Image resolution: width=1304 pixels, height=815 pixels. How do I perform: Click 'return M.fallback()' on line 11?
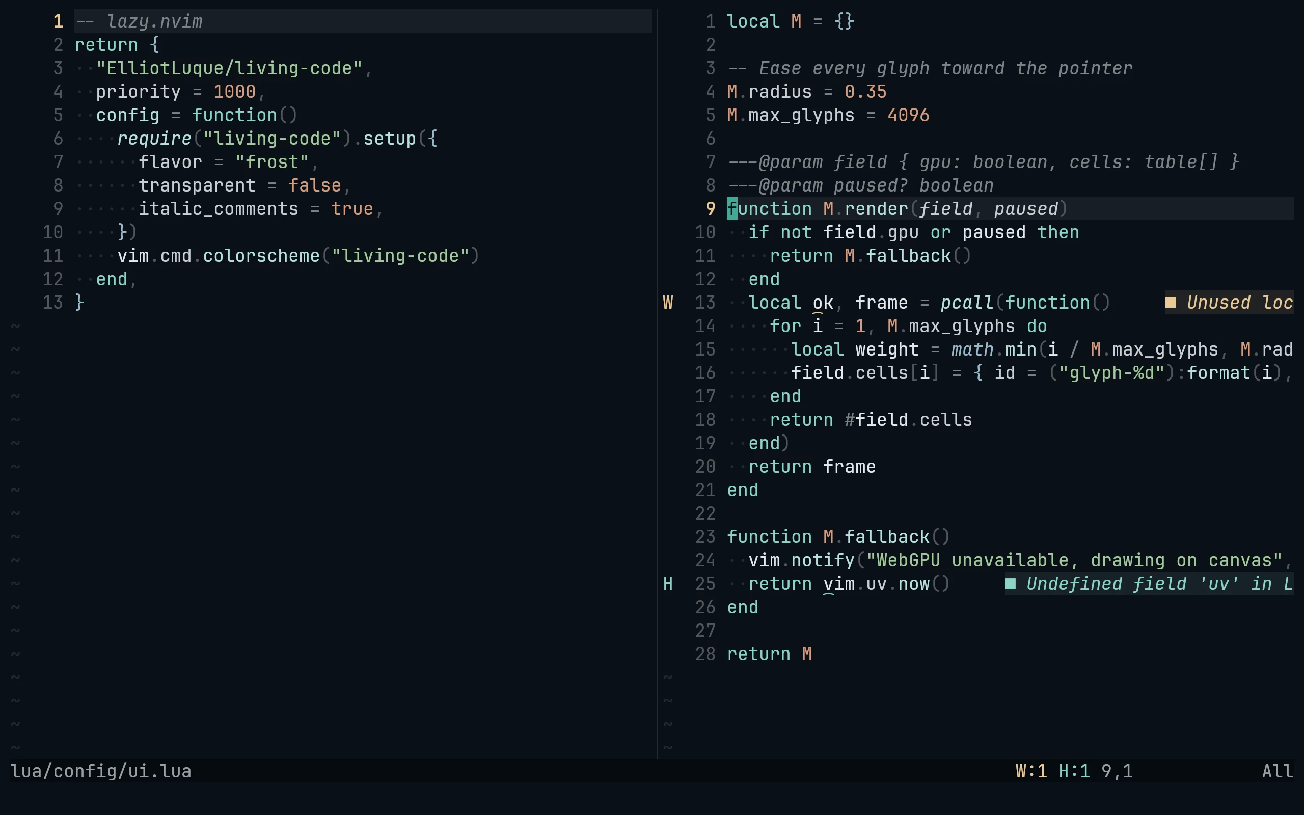point(870,256)
